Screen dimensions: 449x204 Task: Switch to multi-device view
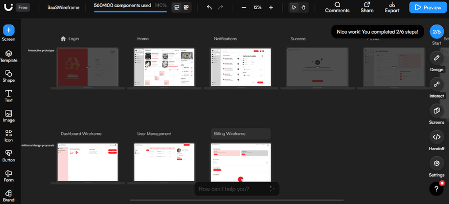pos(186,7)
